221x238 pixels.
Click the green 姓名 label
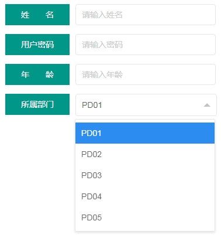click(x=37, y=15)
